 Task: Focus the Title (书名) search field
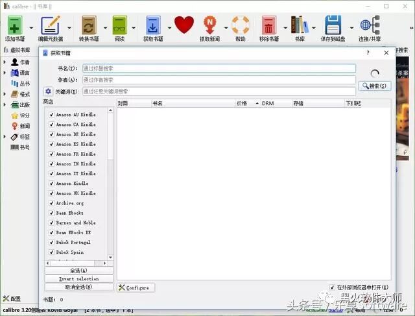(x=219, y=68)
